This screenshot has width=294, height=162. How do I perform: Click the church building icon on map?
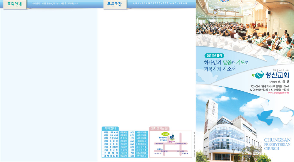tap(172, 136)
